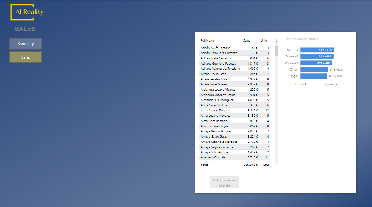372x207 pixels.
Task: Select the Divorced bar in chart
Action: 317,57
